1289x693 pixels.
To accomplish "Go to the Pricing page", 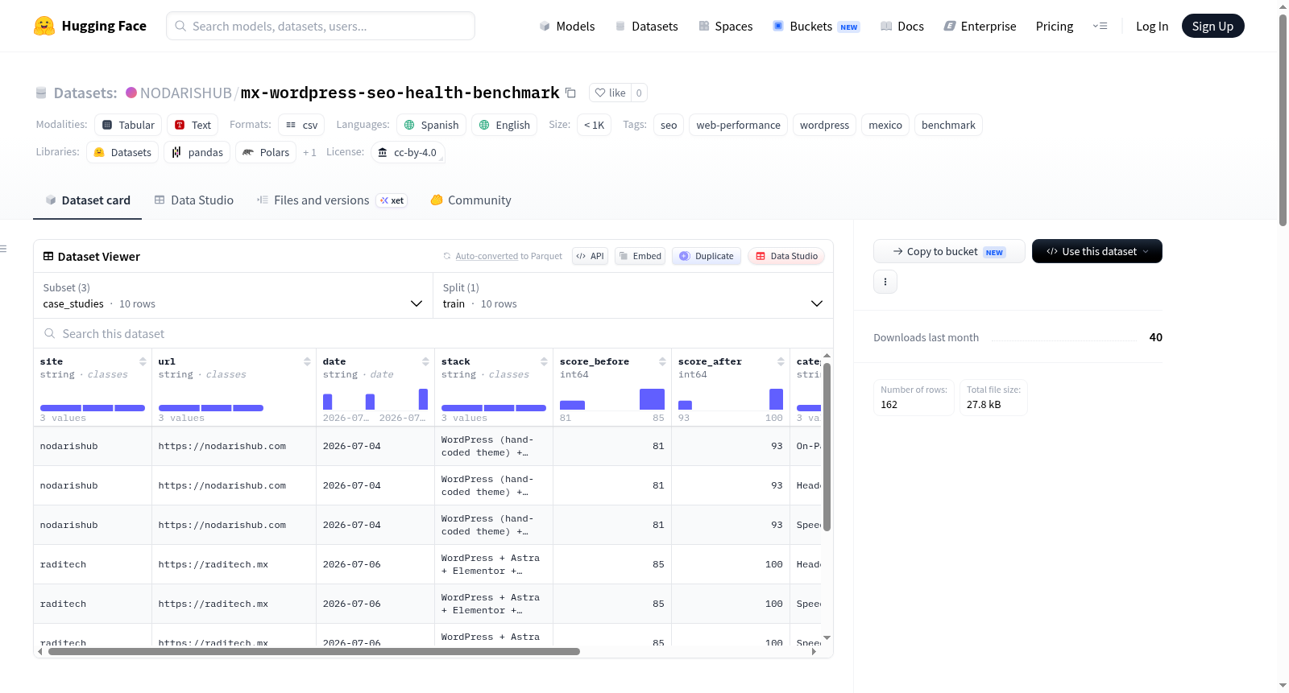I will (1055, 26).
